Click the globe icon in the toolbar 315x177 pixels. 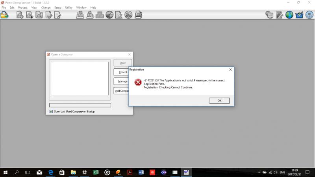289,15
